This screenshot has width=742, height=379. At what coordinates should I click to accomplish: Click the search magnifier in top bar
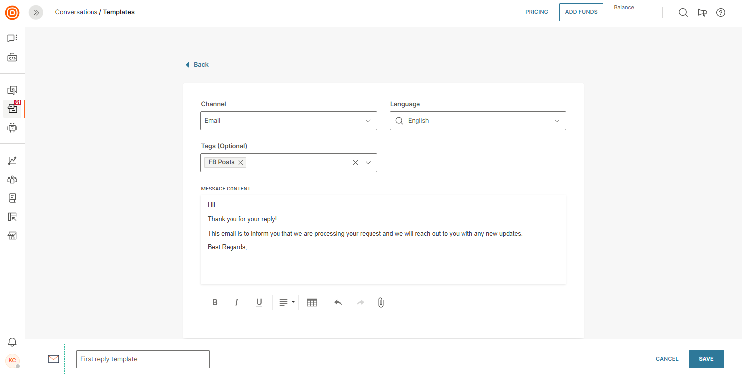click(x=683, y=13)
